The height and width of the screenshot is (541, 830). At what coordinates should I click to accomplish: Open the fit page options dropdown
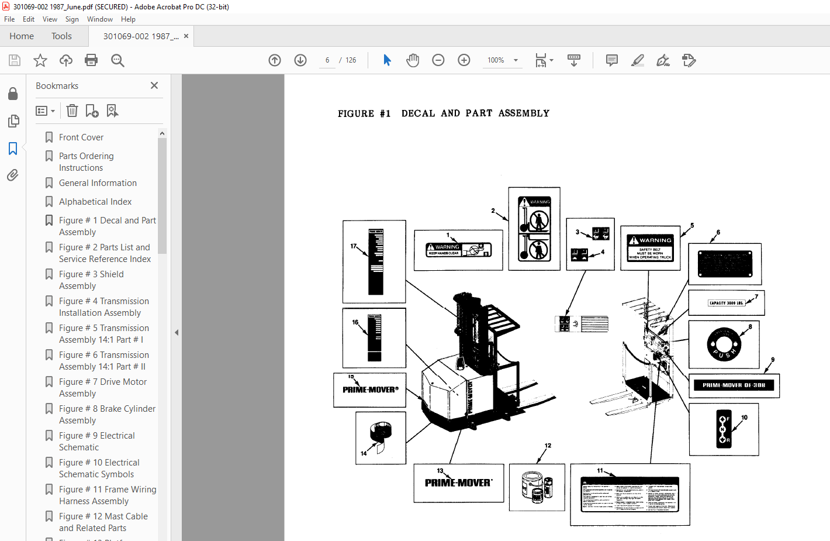click(544, 60)
